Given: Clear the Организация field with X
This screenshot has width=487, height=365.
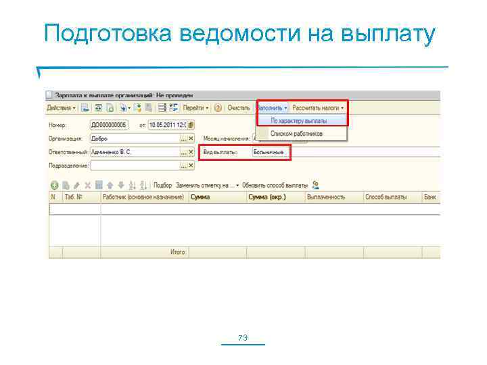Looking at the screenshot, I should (x=191, y=139).
